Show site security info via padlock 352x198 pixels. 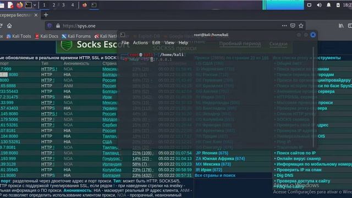(58, 26)
